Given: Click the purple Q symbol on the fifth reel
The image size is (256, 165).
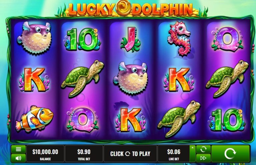Looking at the screenshot, I should coord(227,39).
